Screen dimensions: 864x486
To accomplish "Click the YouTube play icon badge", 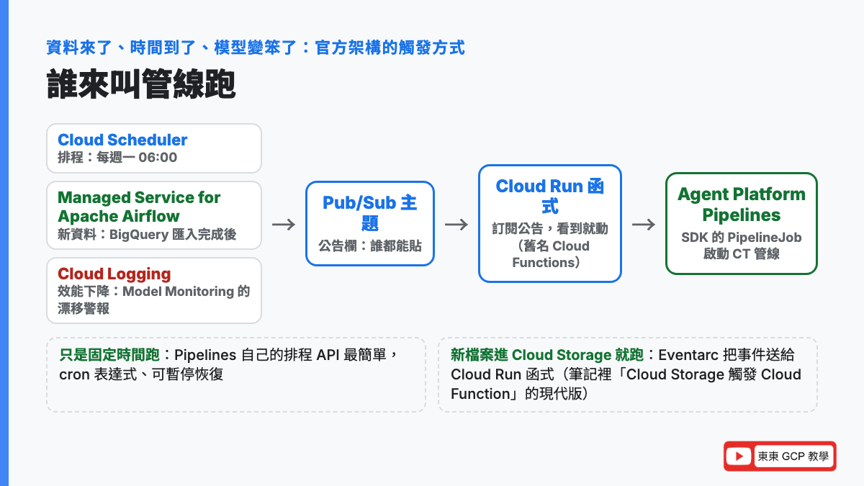I will coord(739,456).
